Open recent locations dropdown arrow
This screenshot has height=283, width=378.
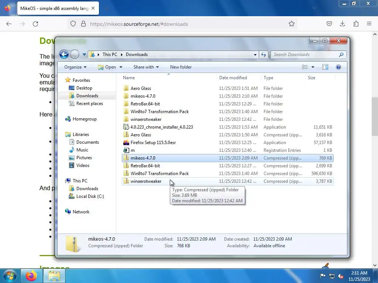[x=84, y=55]
